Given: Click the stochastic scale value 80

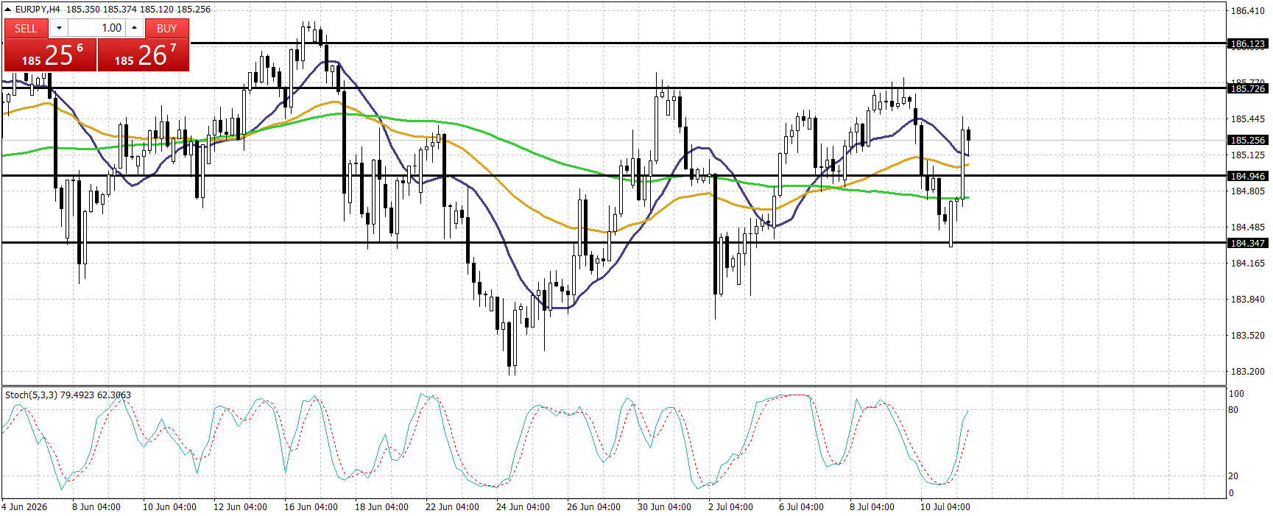Looking at the screenshot, I should click(1233, 410).
